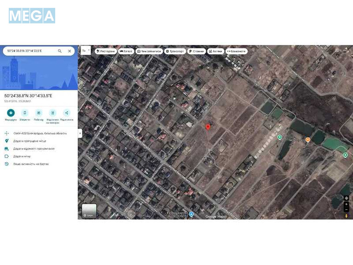
Task: Click the red dropped pin on the map
Action: click(208, 127)
